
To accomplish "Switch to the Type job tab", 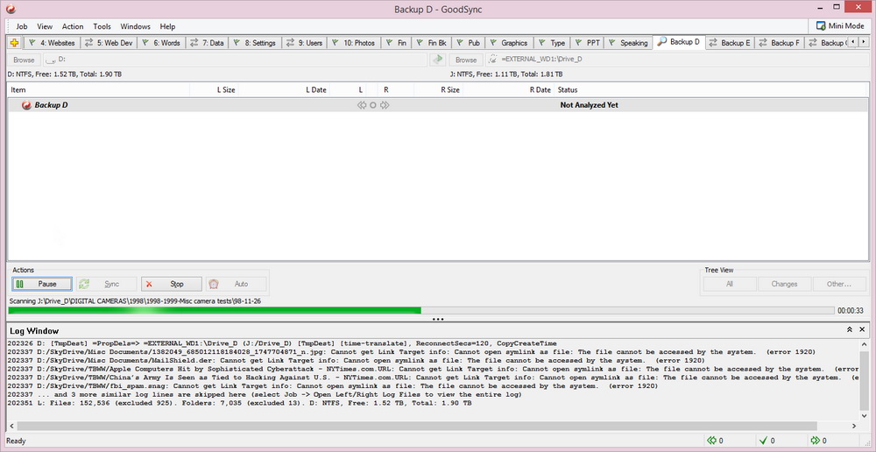I will (552, 43).
